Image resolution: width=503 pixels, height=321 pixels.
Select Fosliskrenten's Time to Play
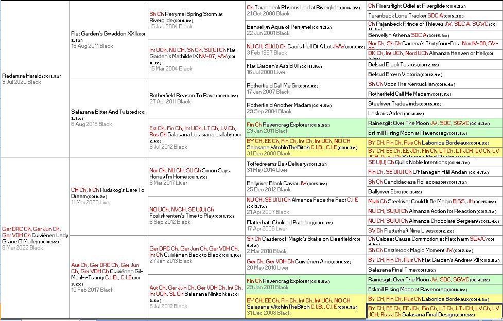(186, 216)
